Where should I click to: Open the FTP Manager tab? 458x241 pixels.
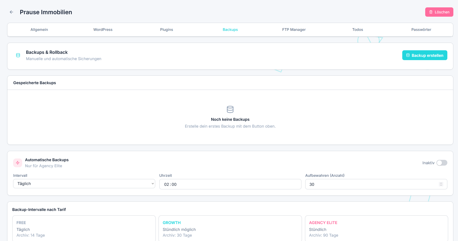click(294, 30)
